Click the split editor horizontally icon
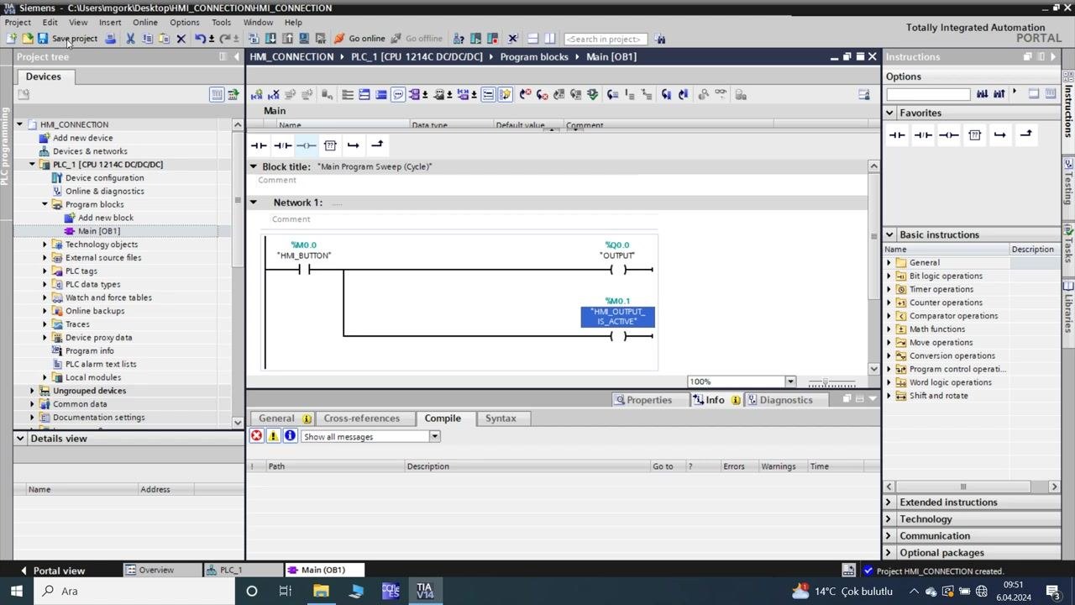1075x605 pixels. [x=532, y=39]
